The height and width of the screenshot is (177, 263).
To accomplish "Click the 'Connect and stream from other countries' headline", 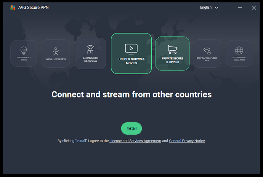I will 131,94.
